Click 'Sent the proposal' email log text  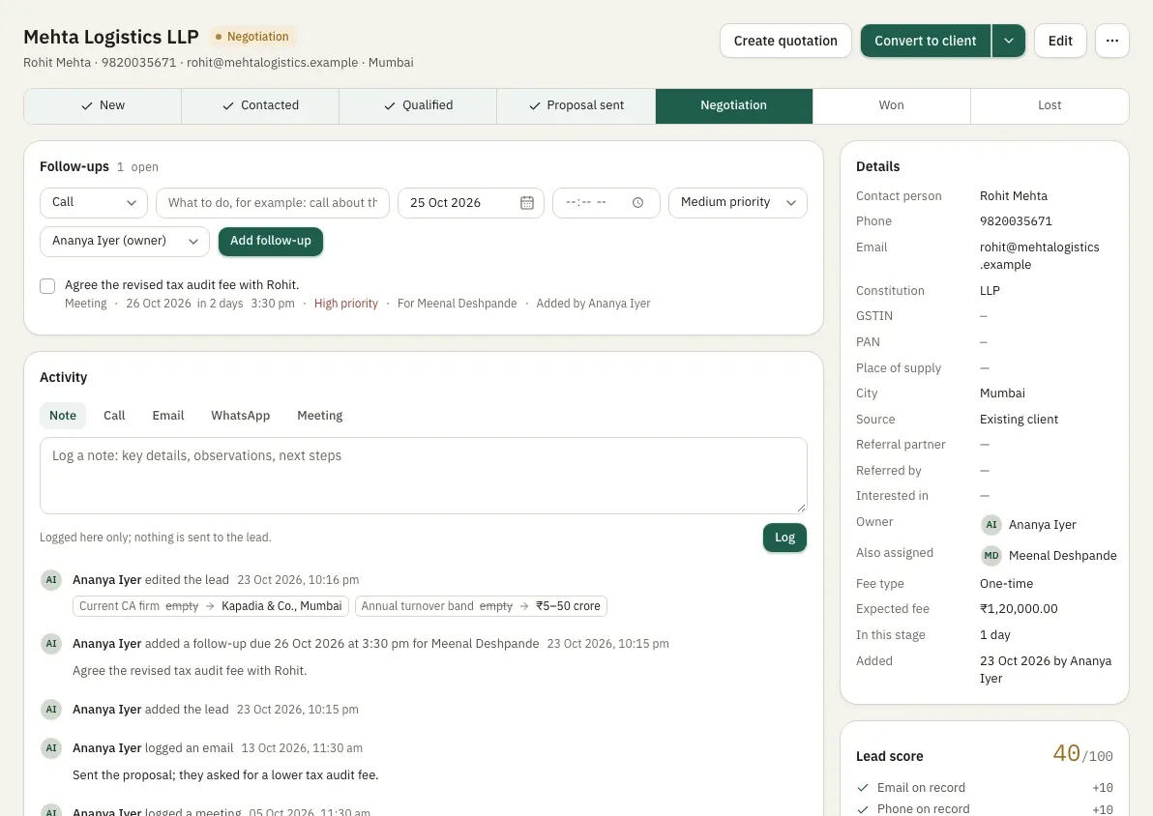(225, 774)
